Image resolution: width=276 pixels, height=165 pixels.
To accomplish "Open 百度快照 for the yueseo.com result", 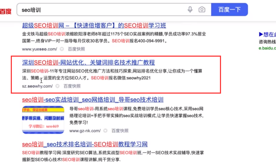I will coord(77,49).
